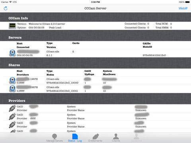
Task: Click the battery icon in status bar
Action: point(187,2)
